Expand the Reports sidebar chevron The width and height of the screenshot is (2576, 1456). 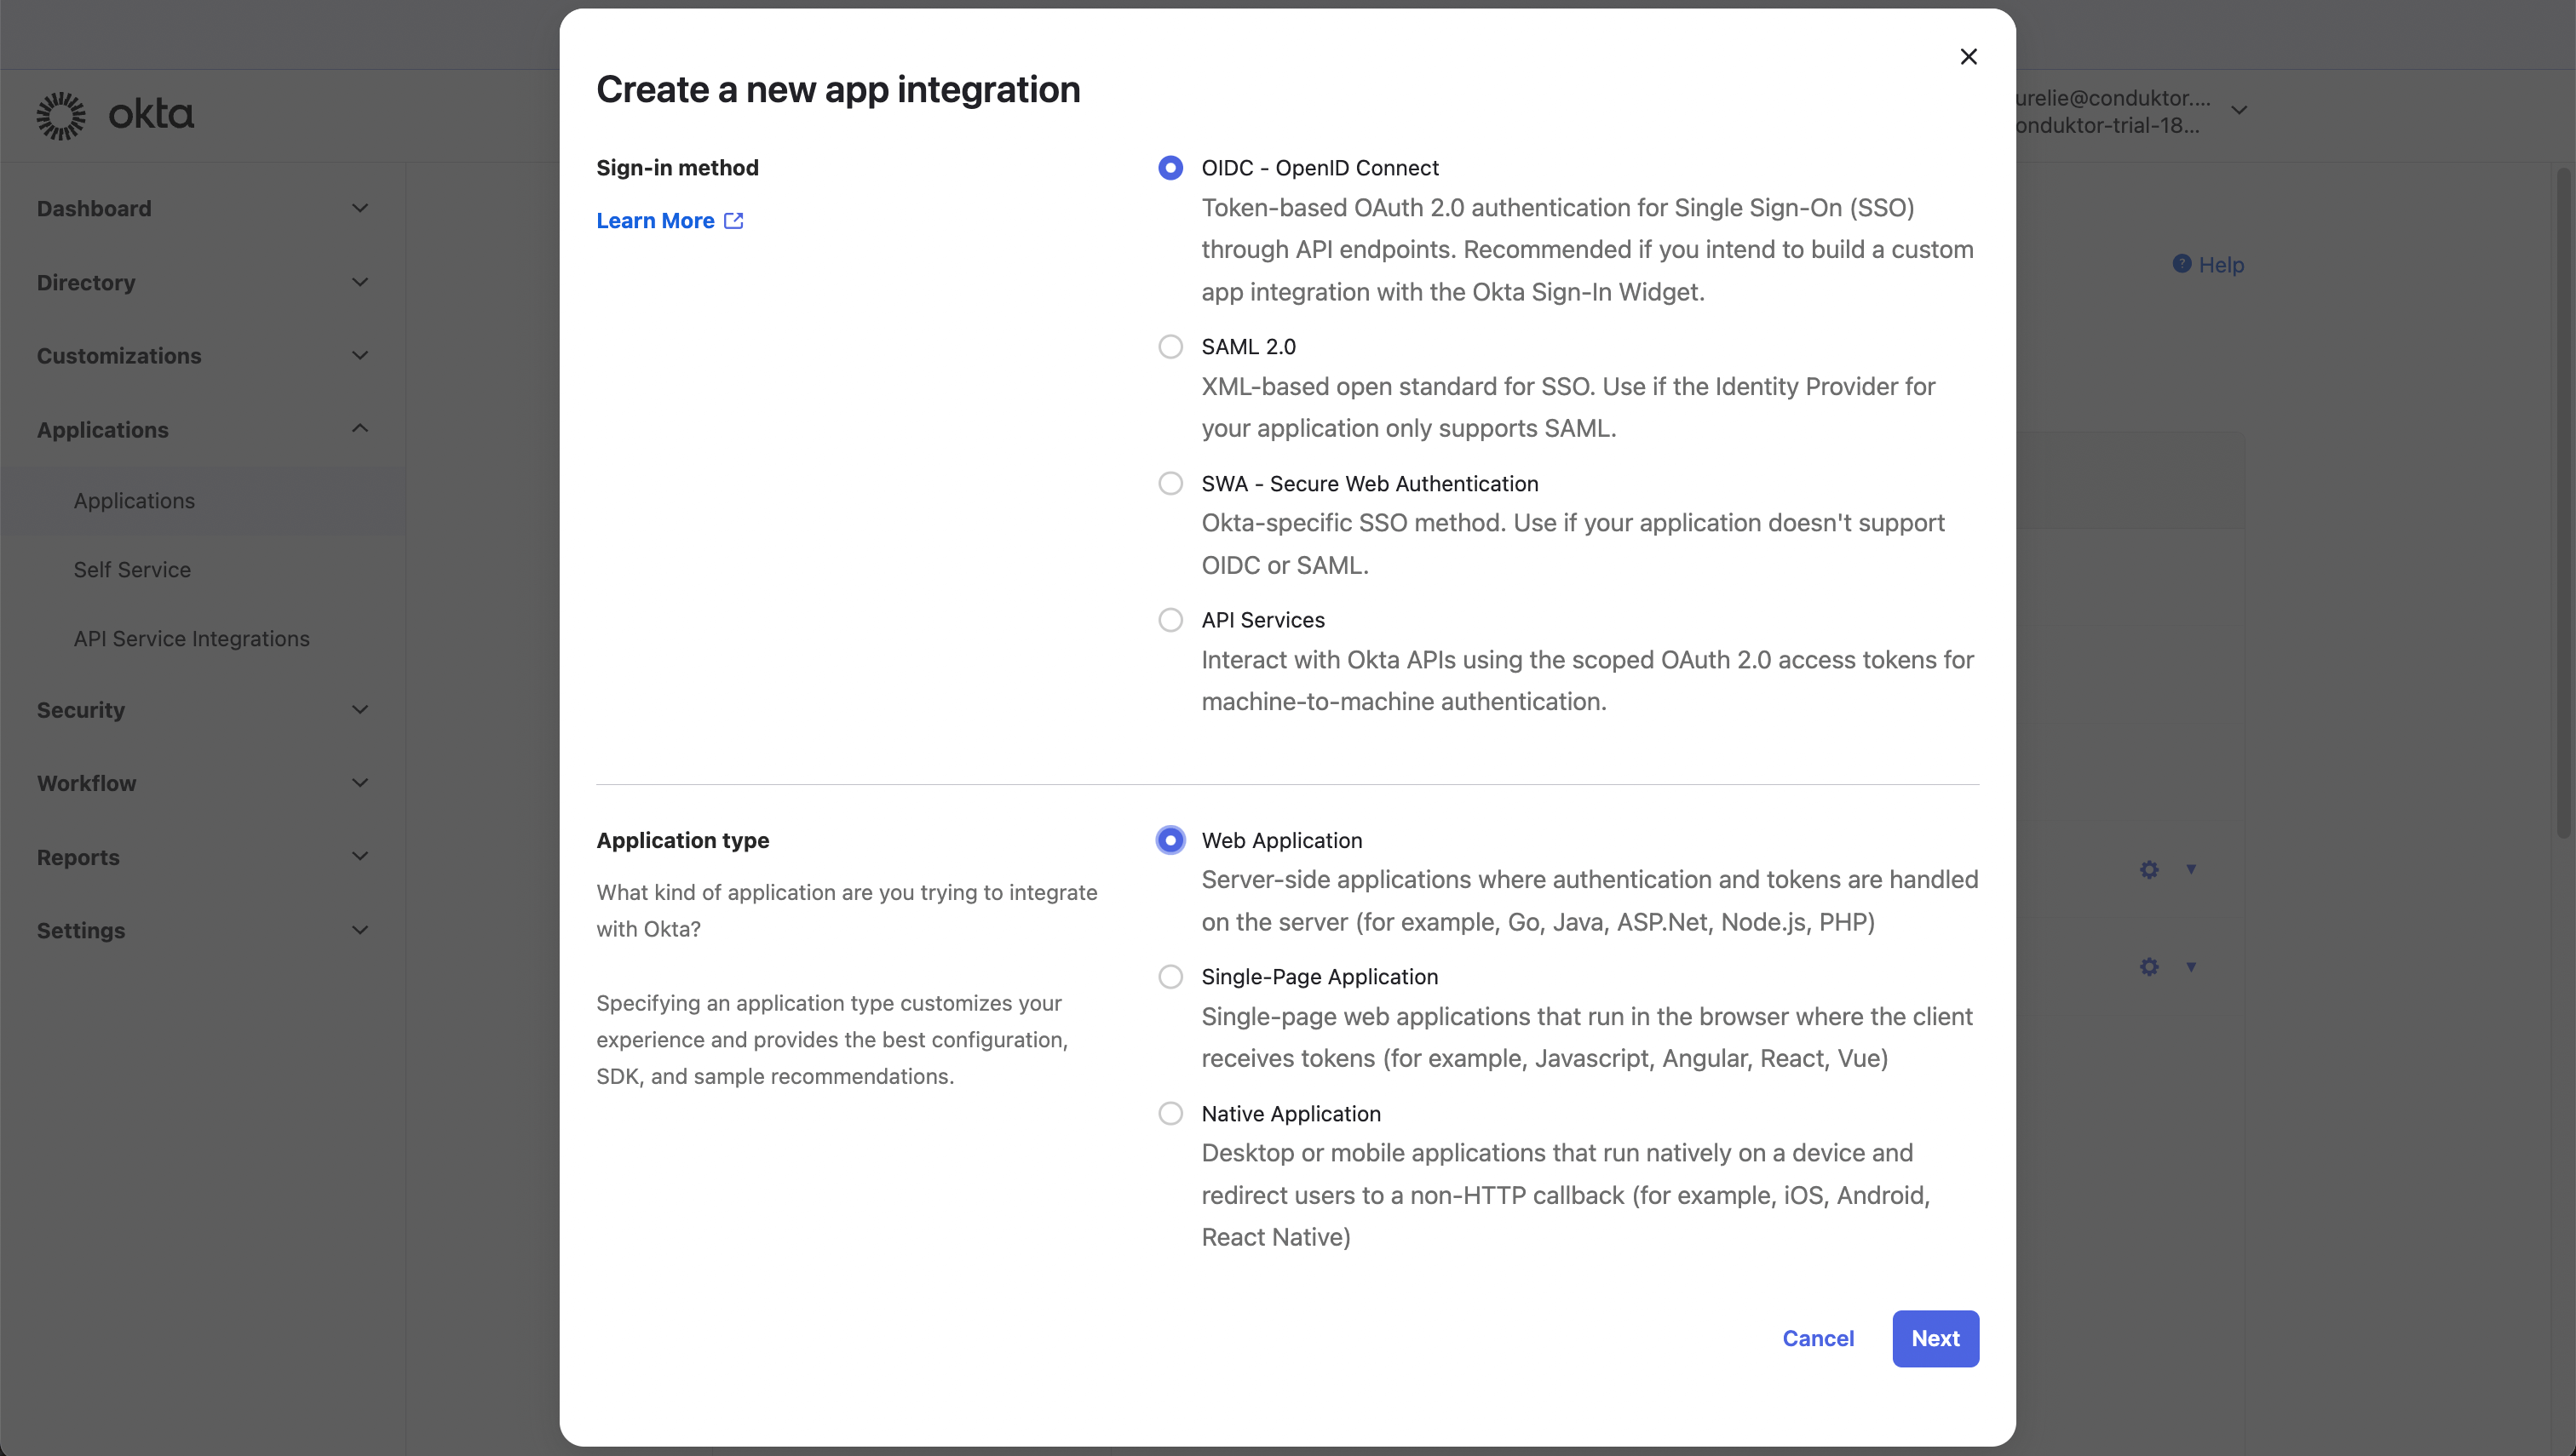point(360,857)
